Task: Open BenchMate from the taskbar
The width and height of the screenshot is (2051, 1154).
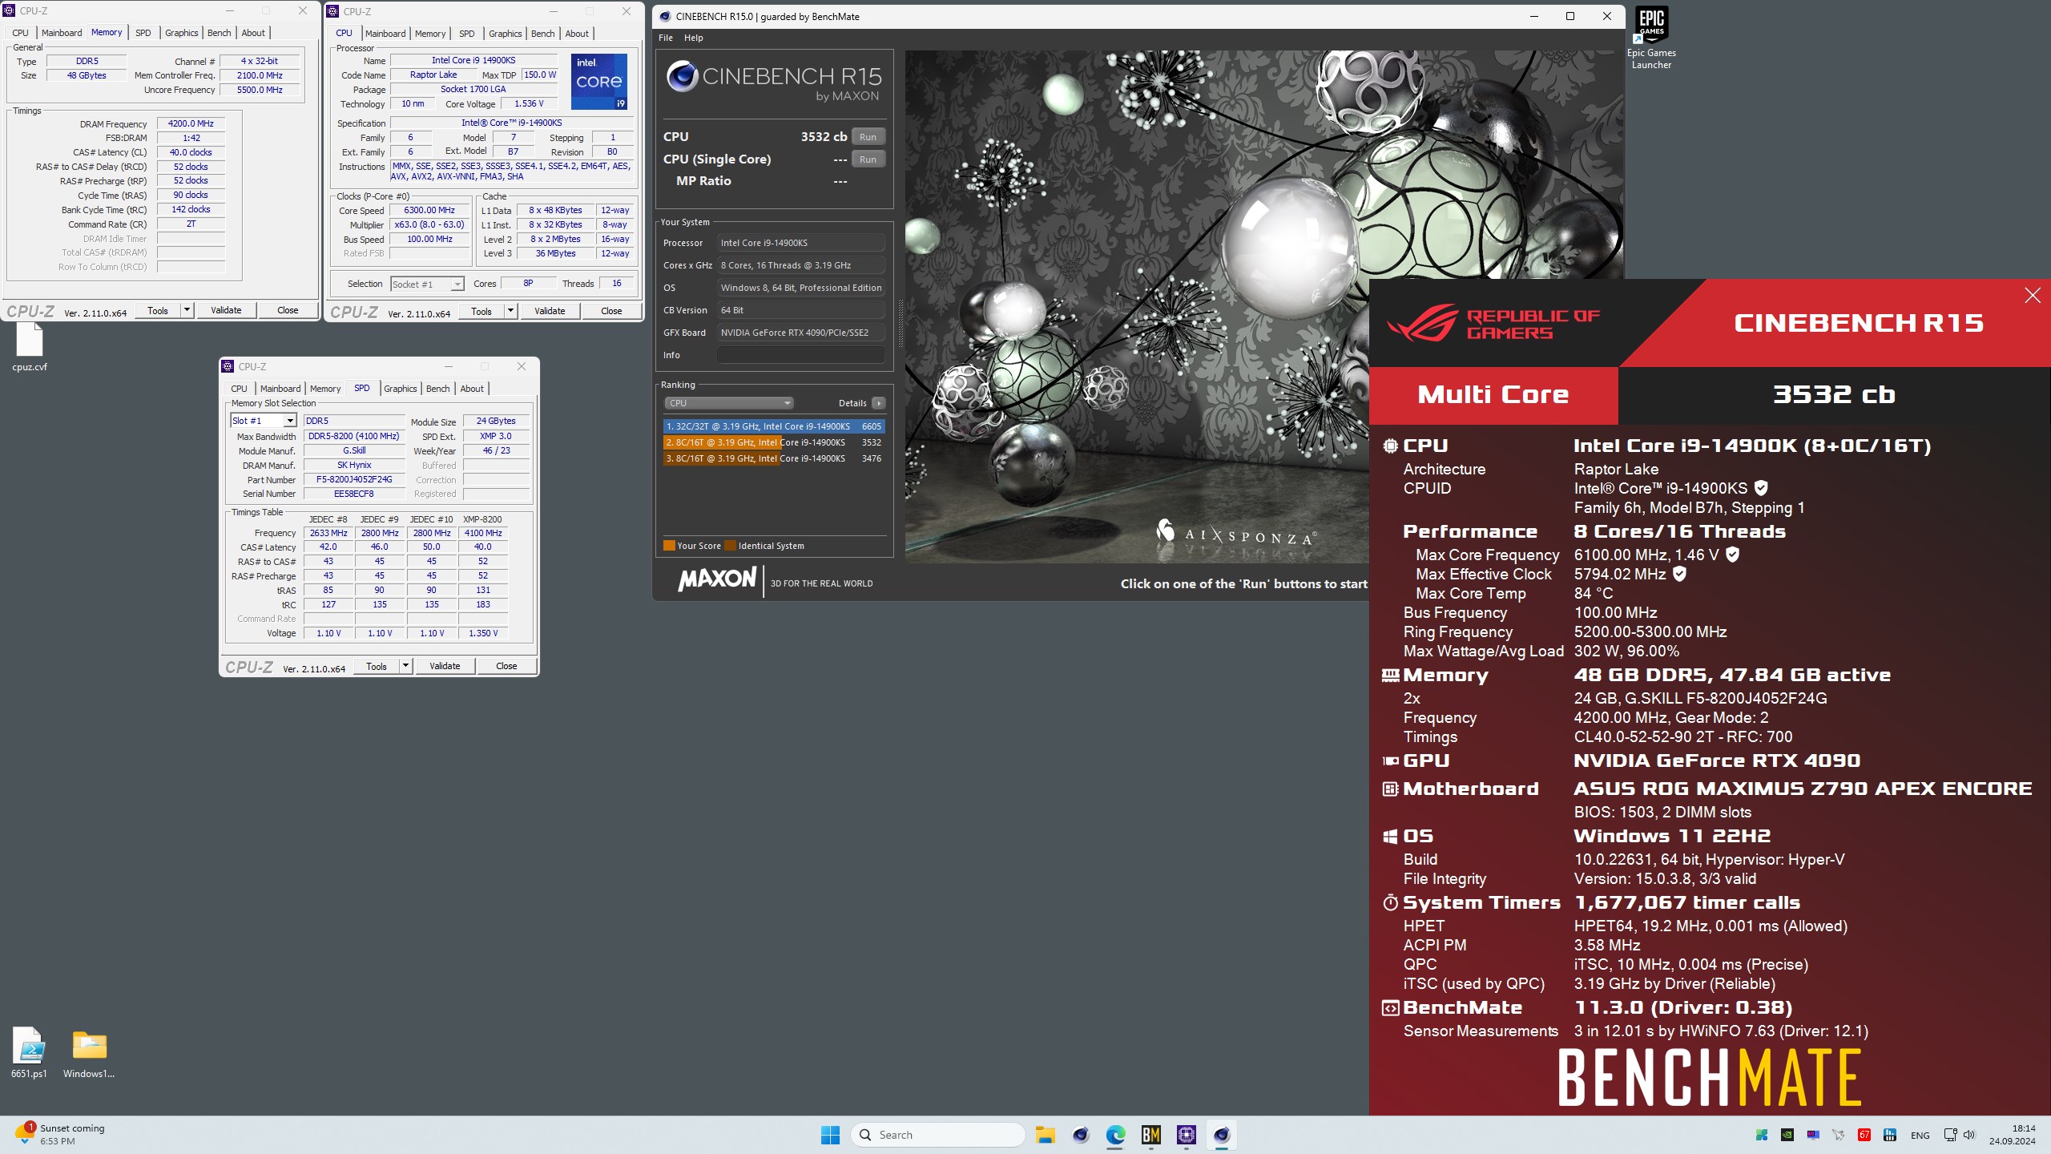Action: coord(1151,1135)
